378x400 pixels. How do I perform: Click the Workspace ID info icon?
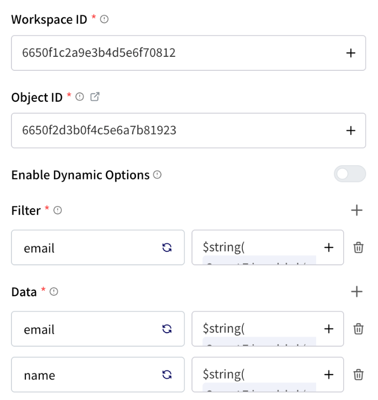(104, 19)
